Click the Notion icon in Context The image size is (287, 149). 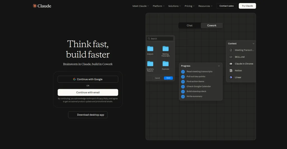[231, 71]
